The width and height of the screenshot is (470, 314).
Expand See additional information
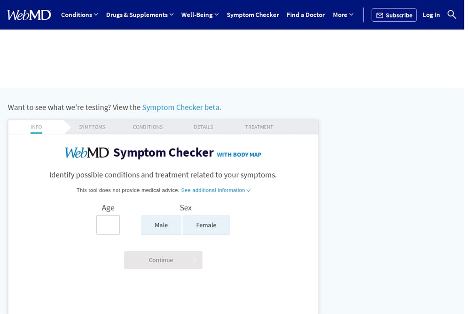(216, 190)
